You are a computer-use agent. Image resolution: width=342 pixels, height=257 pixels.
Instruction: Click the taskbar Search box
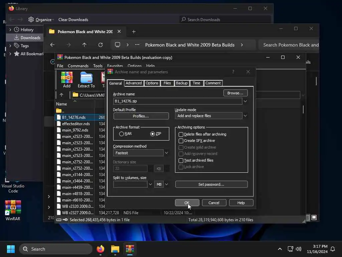(x=56, y=249)
